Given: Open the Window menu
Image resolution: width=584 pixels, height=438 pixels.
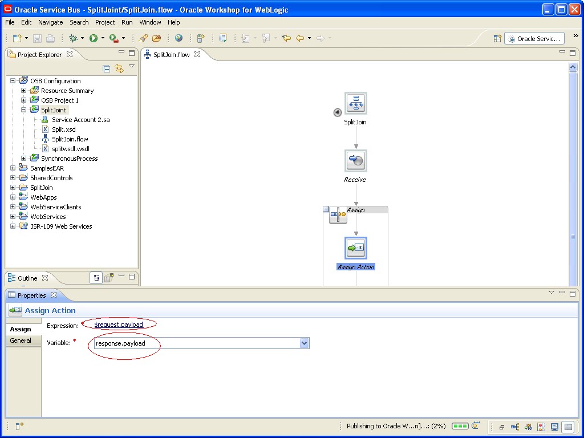Looking at the screenshot, I should coord(150,22).
